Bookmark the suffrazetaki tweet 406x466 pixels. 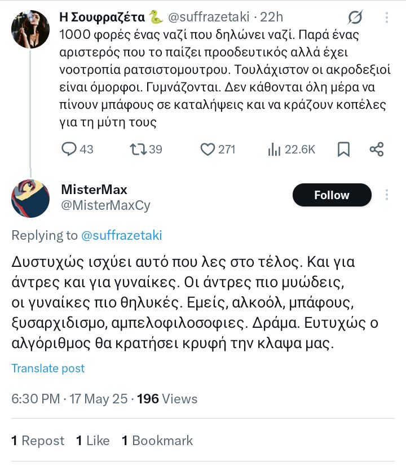(x=343, y=150)
